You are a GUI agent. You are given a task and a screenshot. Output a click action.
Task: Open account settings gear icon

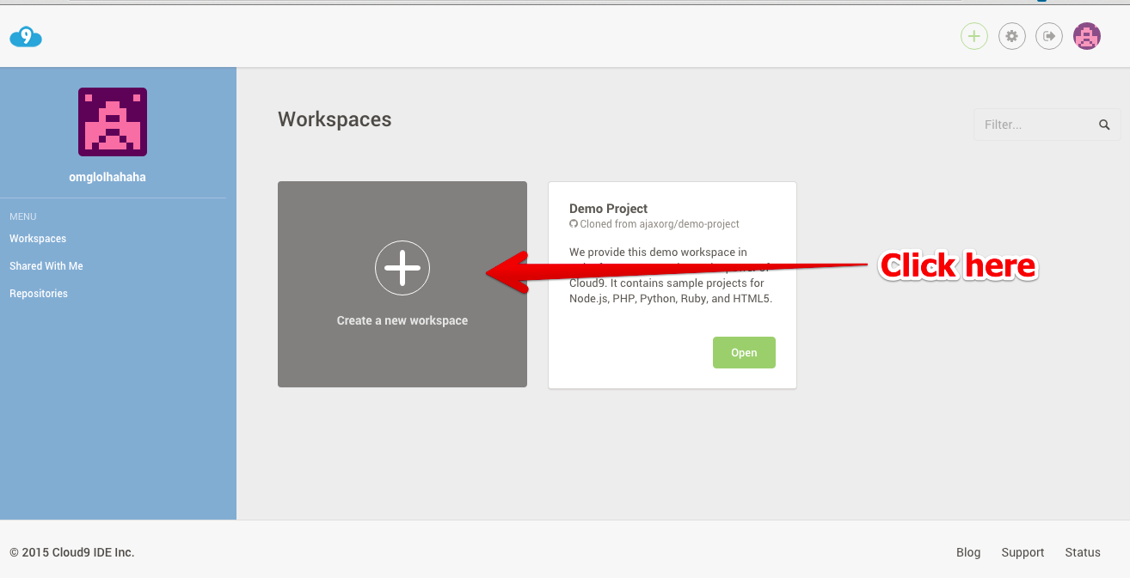pos(1011,36)
